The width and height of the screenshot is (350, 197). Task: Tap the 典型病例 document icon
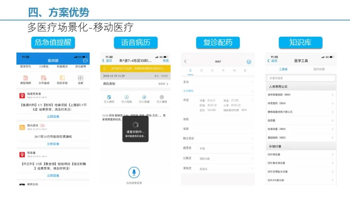click(26, 78)
